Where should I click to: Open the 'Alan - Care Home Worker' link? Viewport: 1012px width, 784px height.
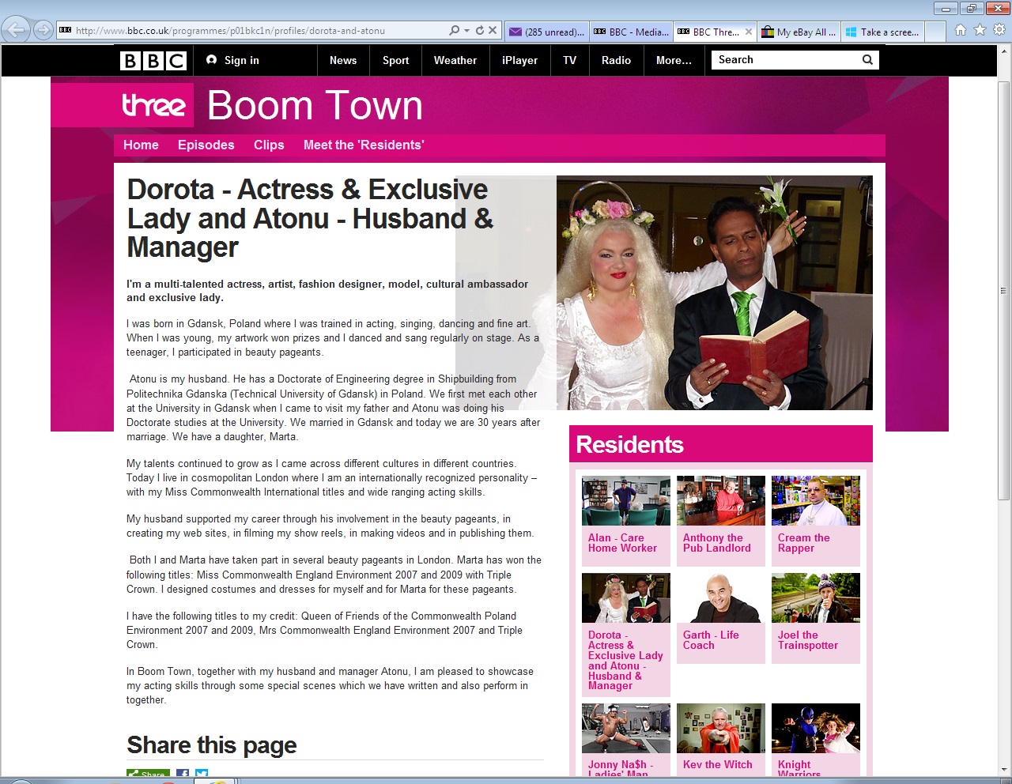pyautogui.click(x=622, y=543)
